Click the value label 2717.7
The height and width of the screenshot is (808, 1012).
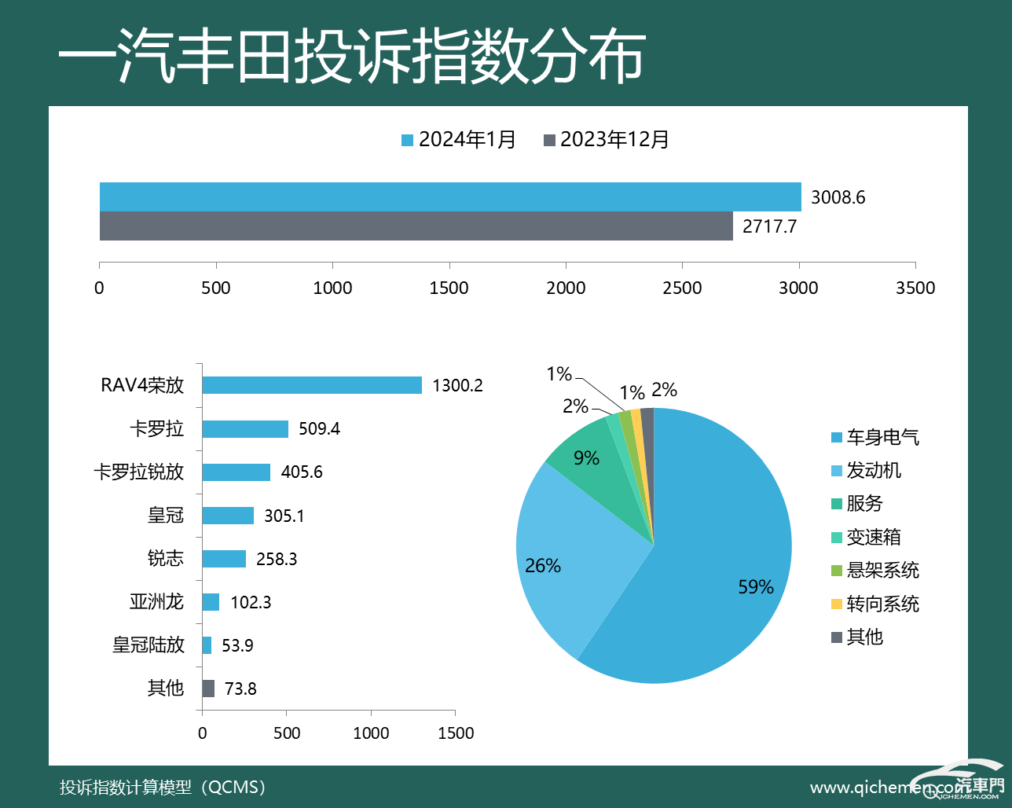pyautogui.click(x=769, y=226)
